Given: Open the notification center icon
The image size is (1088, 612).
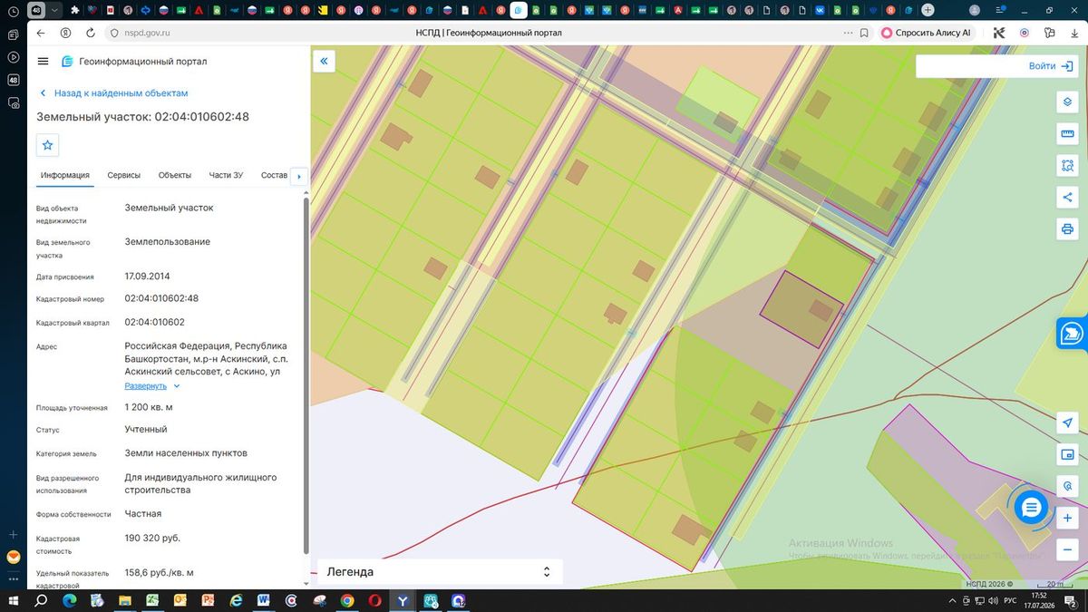Looking at the screenshot, I should point(1070,600).
